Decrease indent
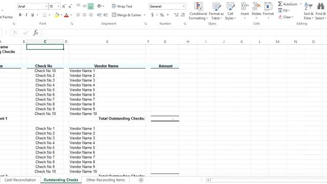 point(100,15)
